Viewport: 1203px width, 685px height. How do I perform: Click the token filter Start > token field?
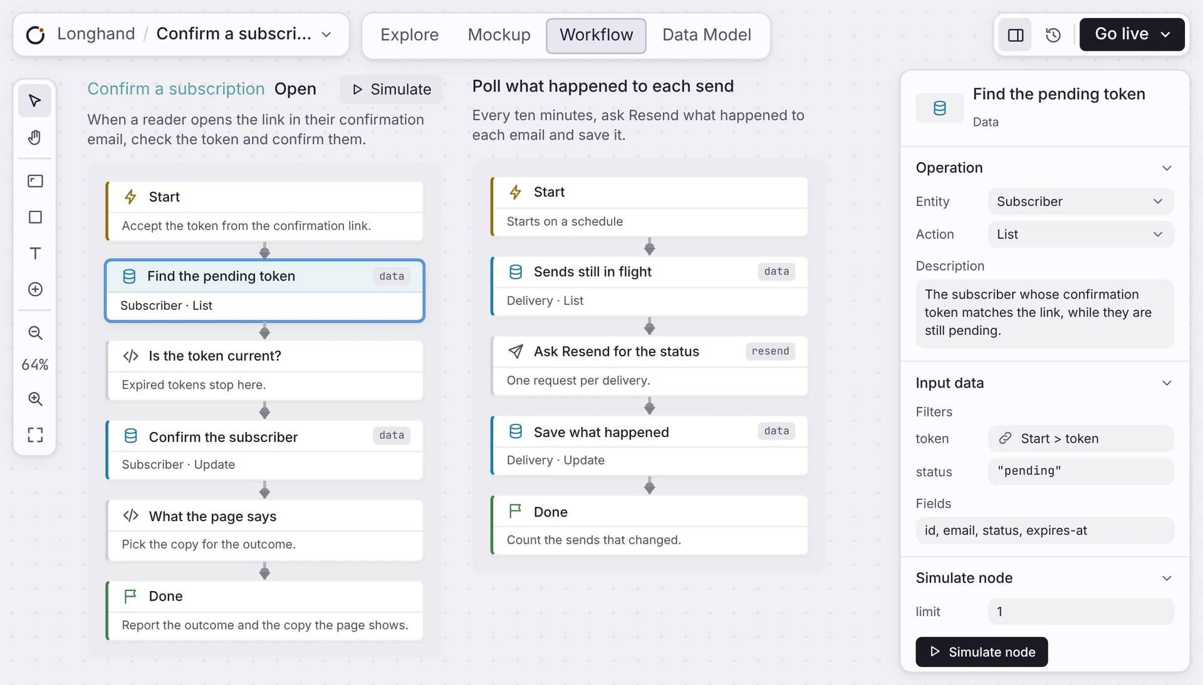(1081, 438)
